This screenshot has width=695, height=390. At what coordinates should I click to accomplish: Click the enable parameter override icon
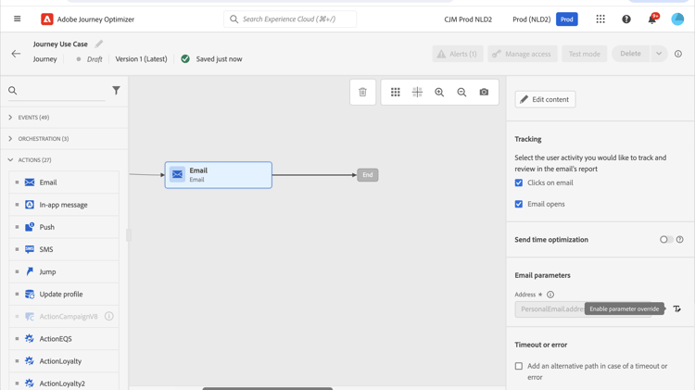(x=676, y=309)
